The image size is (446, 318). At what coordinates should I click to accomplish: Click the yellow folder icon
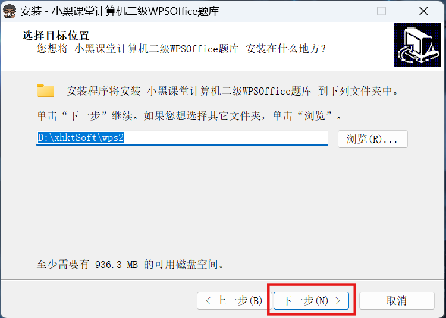pyautogui.click(x=46, y=91)
